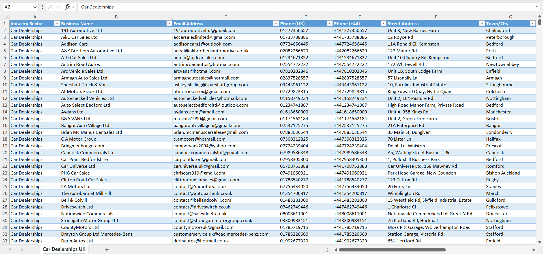
Task: Click cell 'Addison Cars'
Action: [x=116, y=44]
